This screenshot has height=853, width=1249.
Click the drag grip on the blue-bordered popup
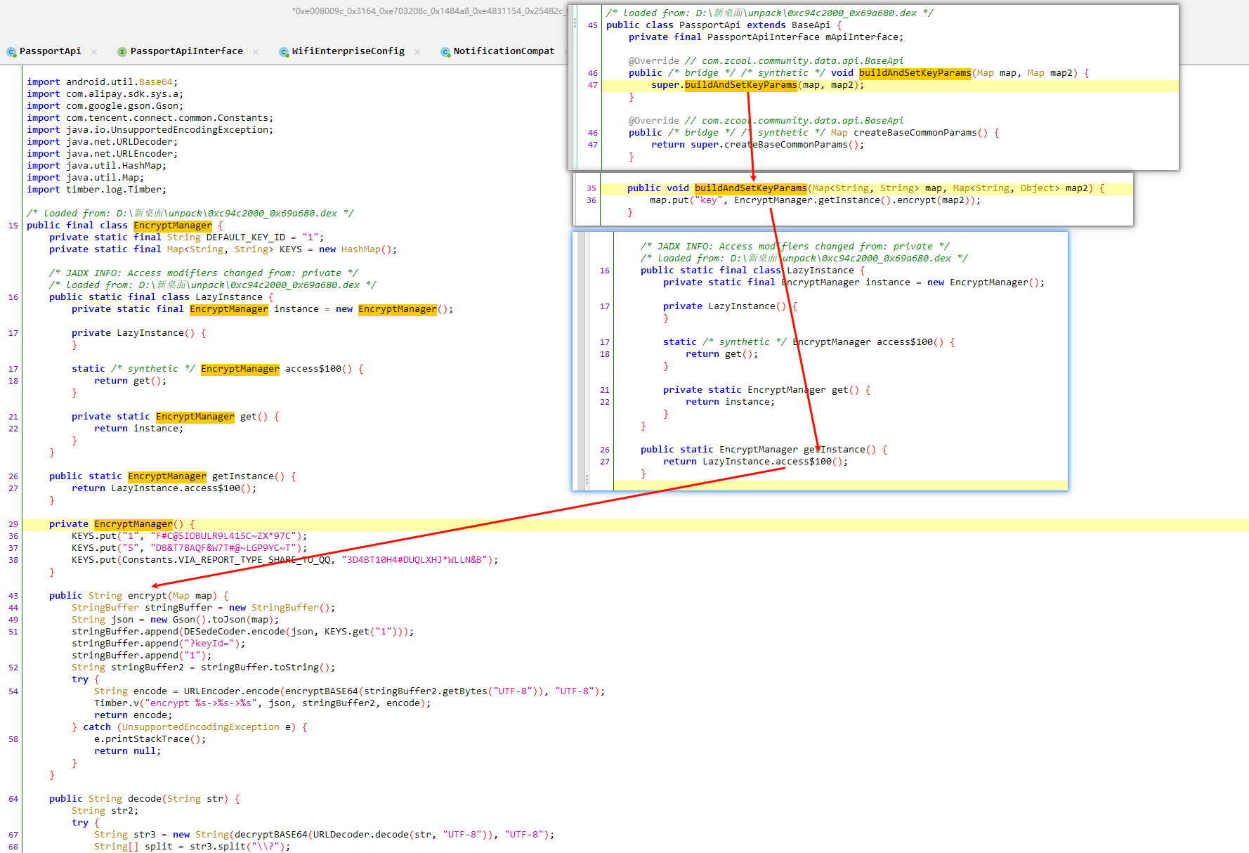pyautogui.click(x=587, y=481)
